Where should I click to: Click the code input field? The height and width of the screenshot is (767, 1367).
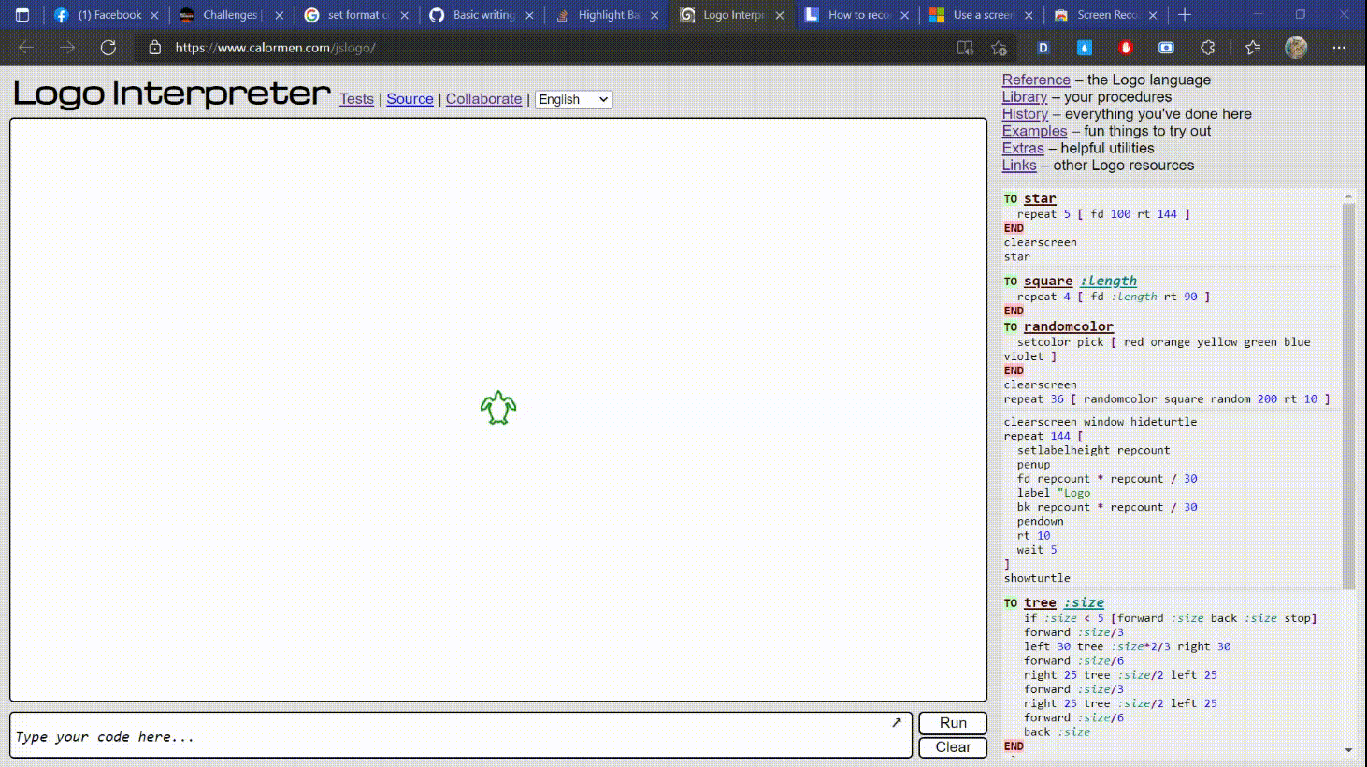(449, 737)
